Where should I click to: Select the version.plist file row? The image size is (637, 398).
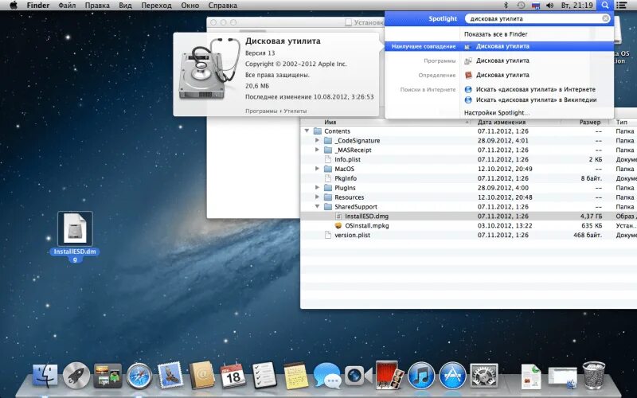pos(468,235)
